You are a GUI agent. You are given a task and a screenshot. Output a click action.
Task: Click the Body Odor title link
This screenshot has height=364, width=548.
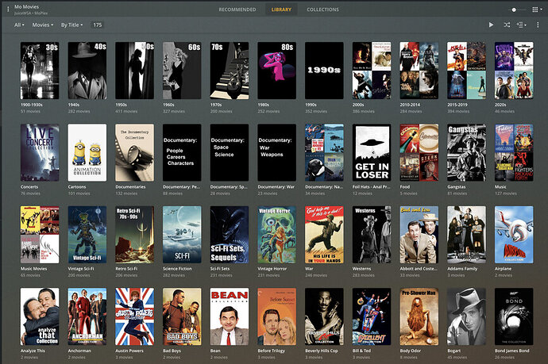coord(411,351)
